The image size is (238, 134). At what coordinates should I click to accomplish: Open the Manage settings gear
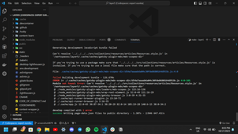pyautogui.click(x=4, y=116)
